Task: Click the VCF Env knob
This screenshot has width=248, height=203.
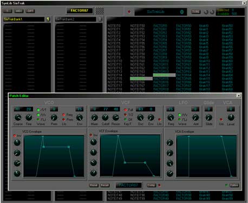Action: [x=151, y=118]
